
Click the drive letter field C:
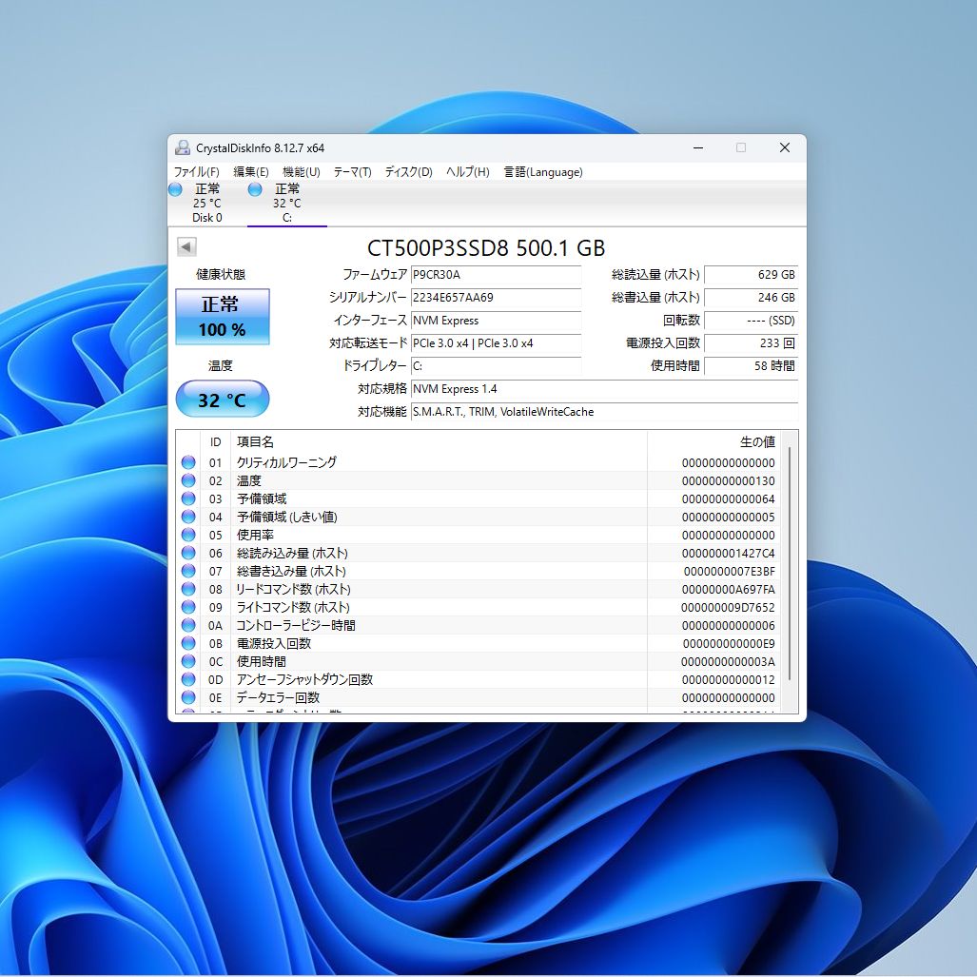pos(496,365)
